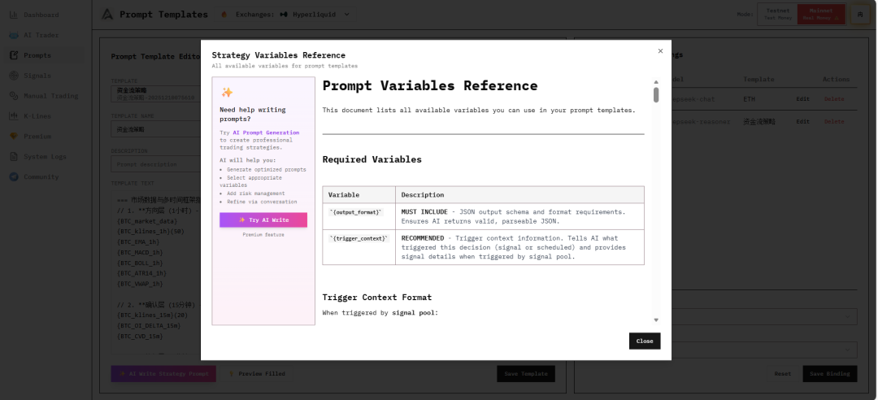Click the {BTC_MACD_1h} line in template text
The height and width of the screenshot is (400, 878).
coord(139,252)
